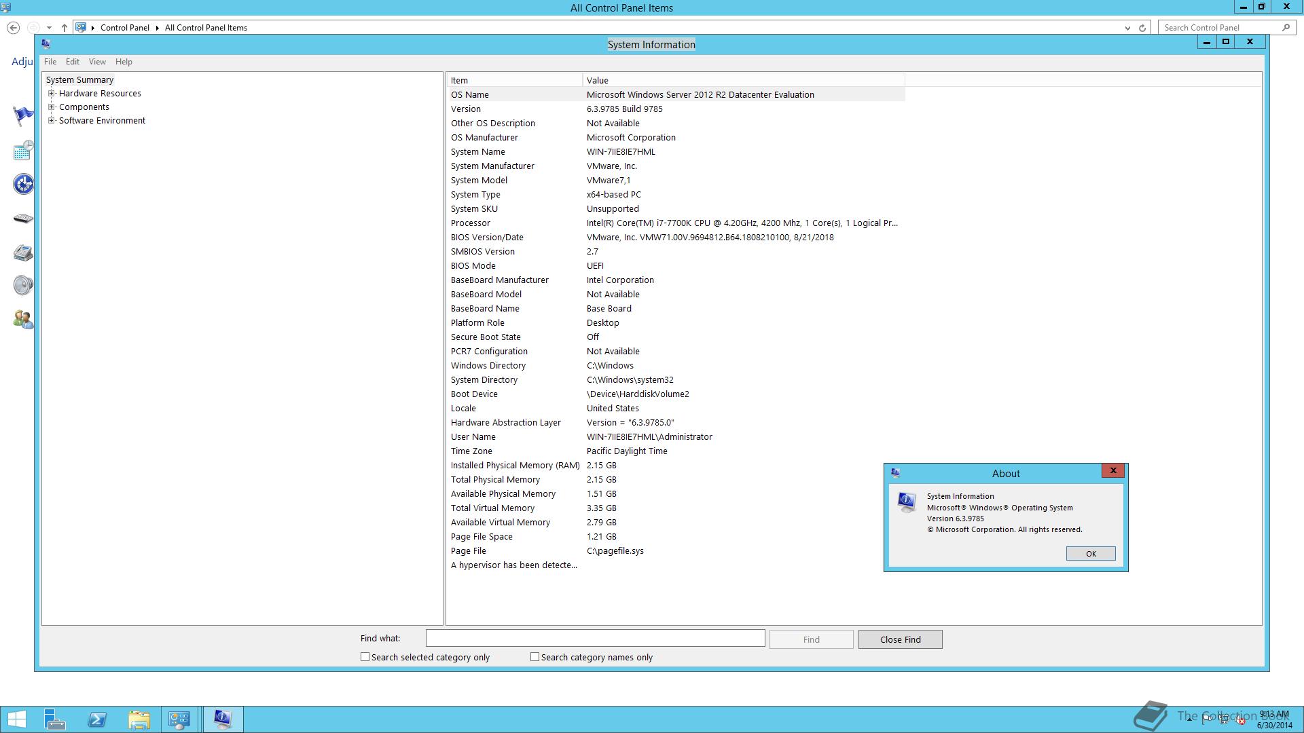Open Phone and Modem icon in Control Panel
Image resolution: width=1304 pixels, height=733 pixels.
tap(23, 252)
